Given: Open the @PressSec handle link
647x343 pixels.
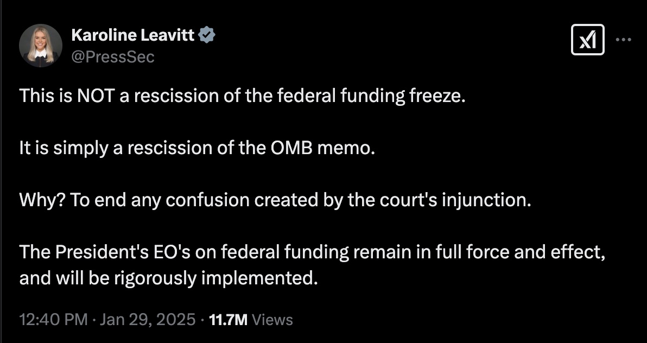Looking at the screenshot, I should 112,56.
